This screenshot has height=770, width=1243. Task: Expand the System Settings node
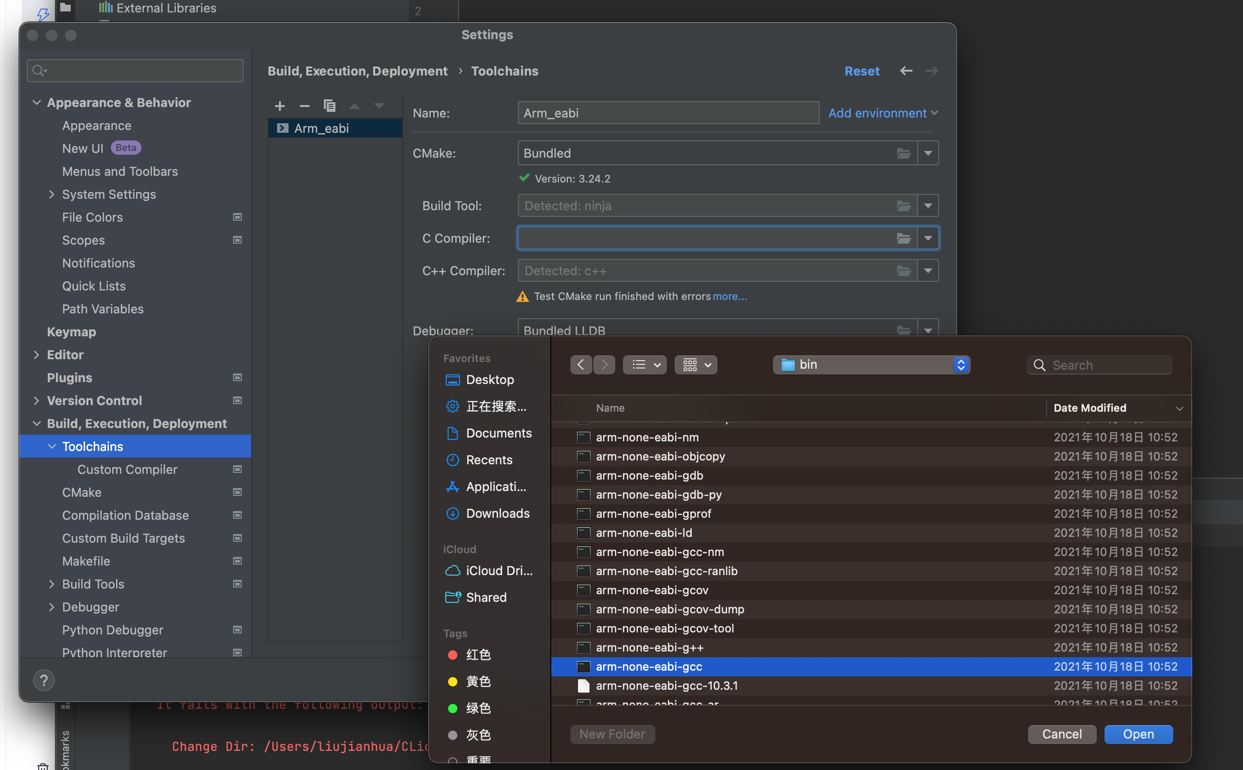52,194
